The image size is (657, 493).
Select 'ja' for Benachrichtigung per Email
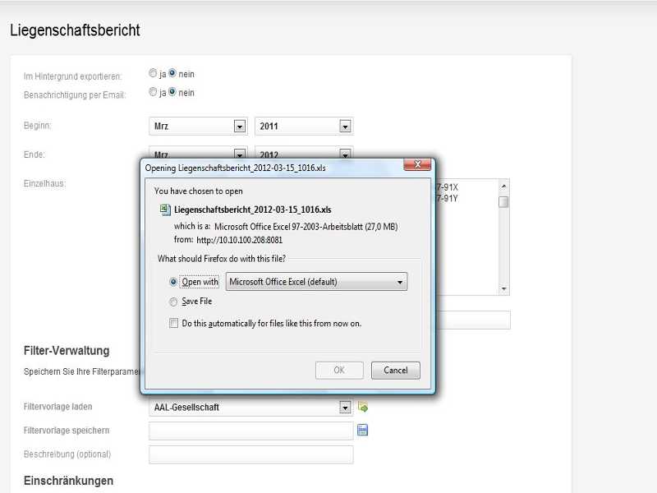[x=153, y=92]
